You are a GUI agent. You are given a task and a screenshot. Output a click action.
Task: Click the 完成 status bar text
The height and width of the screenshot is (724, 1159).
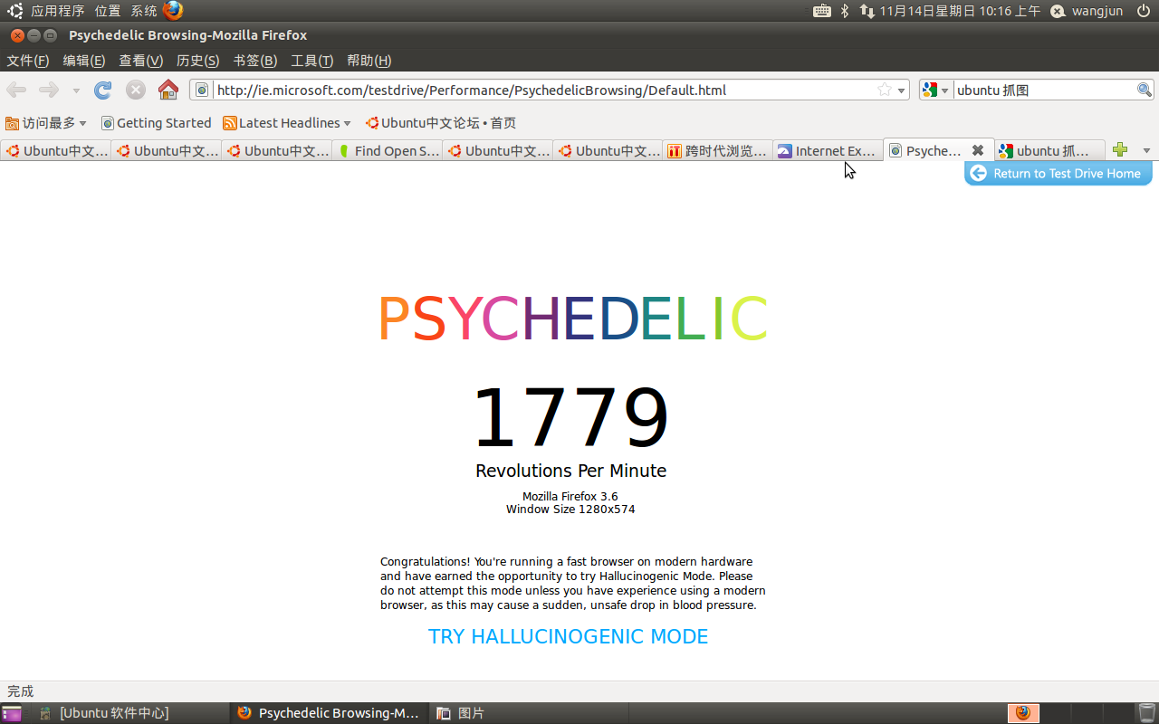tap(20, 691)
